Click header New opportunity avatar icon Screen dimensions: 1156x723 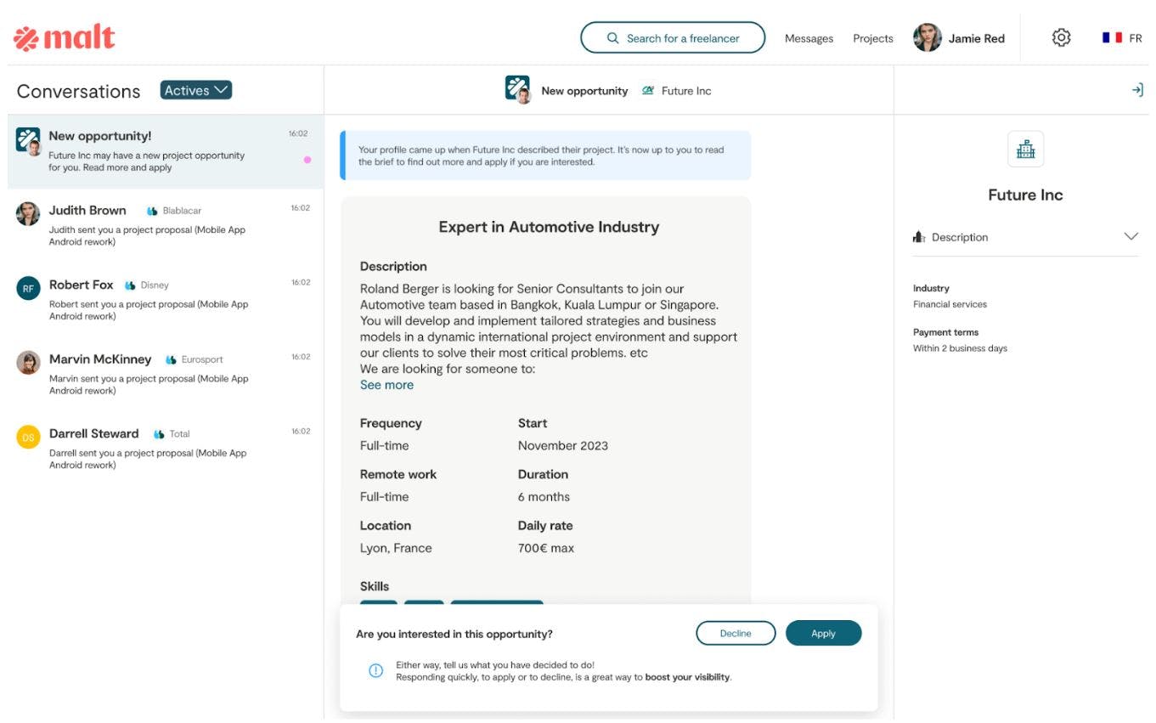click(x=518, y=89)
